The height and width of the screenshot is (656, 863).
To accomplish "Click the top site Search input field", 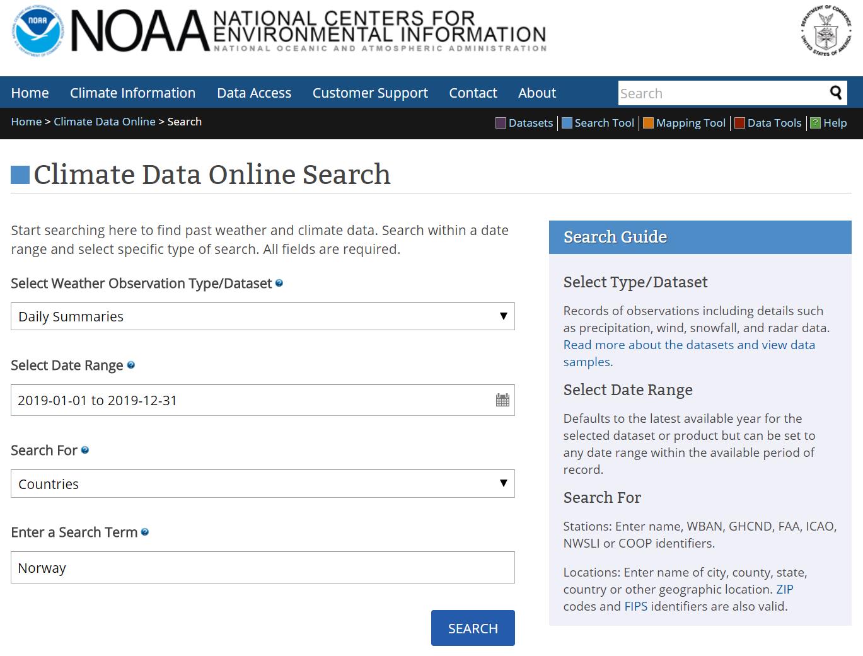I will [x=723, y=93].
